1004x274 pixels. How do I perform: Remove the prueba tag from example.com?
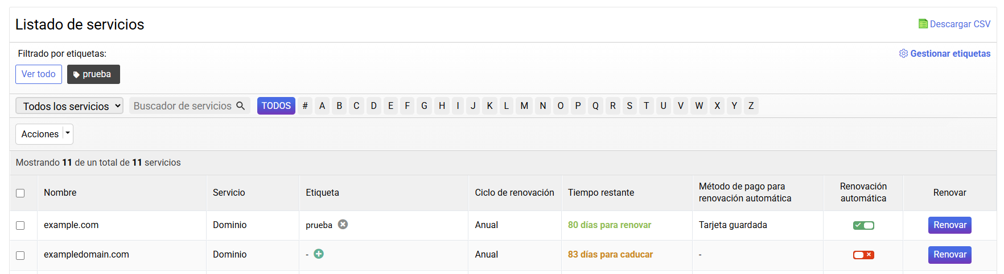(343, 224)
